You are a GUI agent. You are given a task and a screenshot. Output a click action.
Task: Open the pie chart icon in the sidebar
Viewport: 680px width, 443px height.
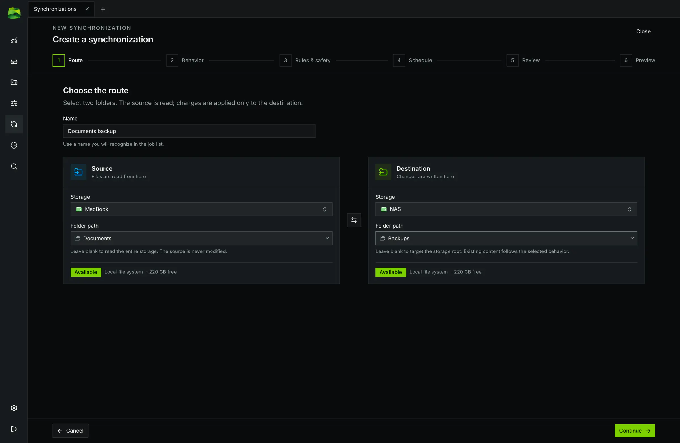coord(14,145)
